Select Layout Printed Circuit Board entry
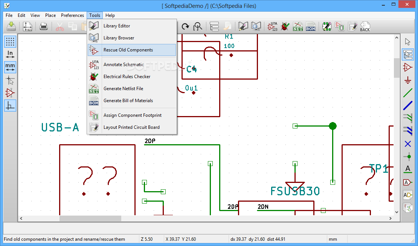The width and height of the screenshot is (418, 246). click(132, 127)
